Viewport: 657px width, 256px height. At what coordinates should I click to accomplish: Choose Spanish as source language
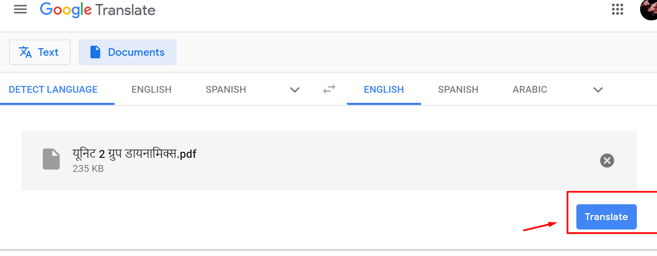coord(226,89)
